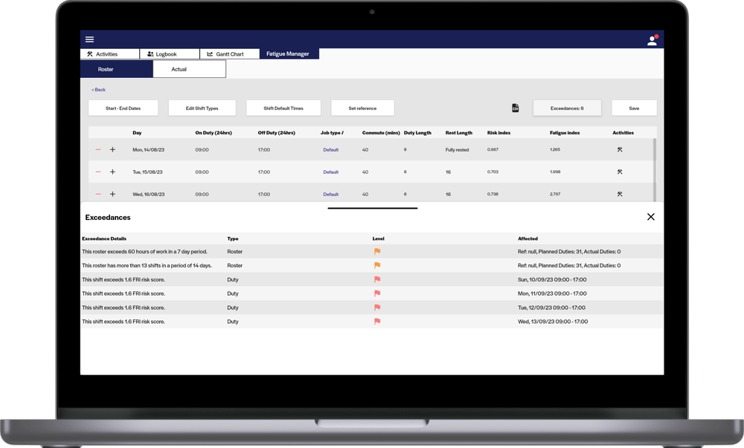Close the Exceedances panel
The width and height of the screenshot is (744, 448).
click(x=651, y=216)
